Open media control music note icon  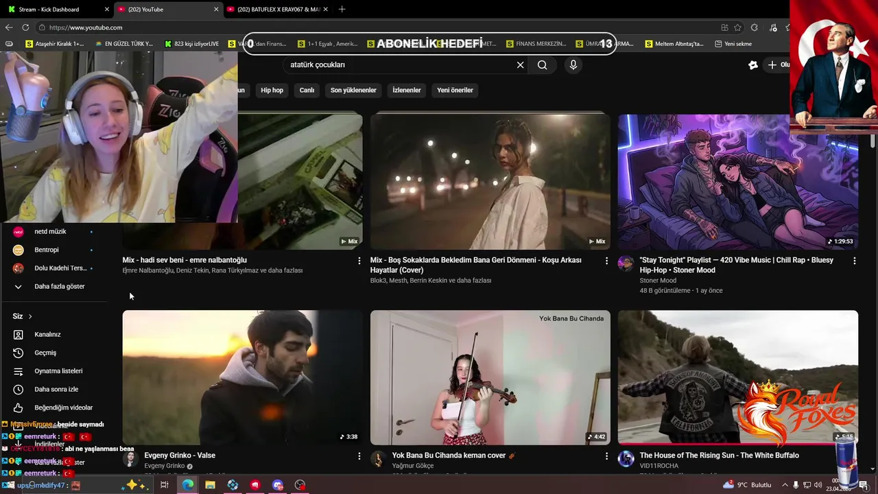point(773,27)
